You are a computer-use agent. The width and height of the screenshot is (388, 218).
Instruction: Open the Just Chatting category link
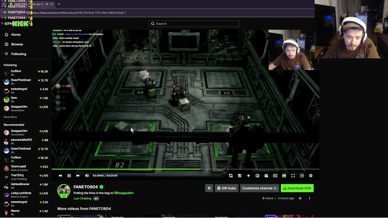pos(82,198)
